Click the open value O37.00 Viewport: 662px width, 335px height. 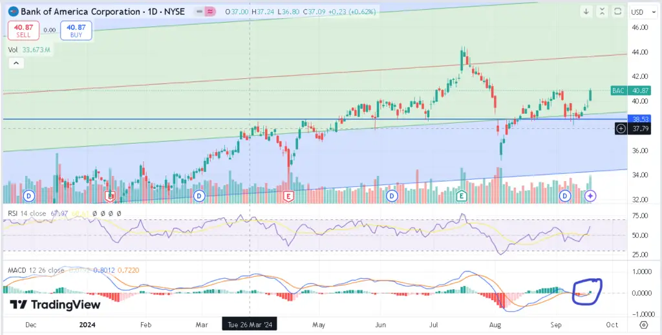pos(237,12)
